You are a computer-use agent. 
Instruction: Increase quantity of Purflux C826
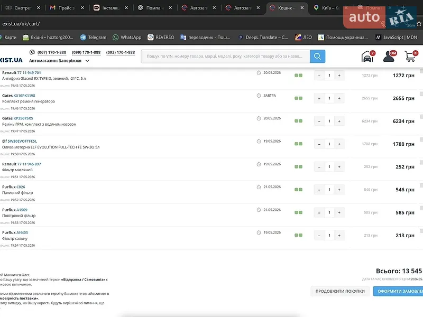tap(339, 190)
